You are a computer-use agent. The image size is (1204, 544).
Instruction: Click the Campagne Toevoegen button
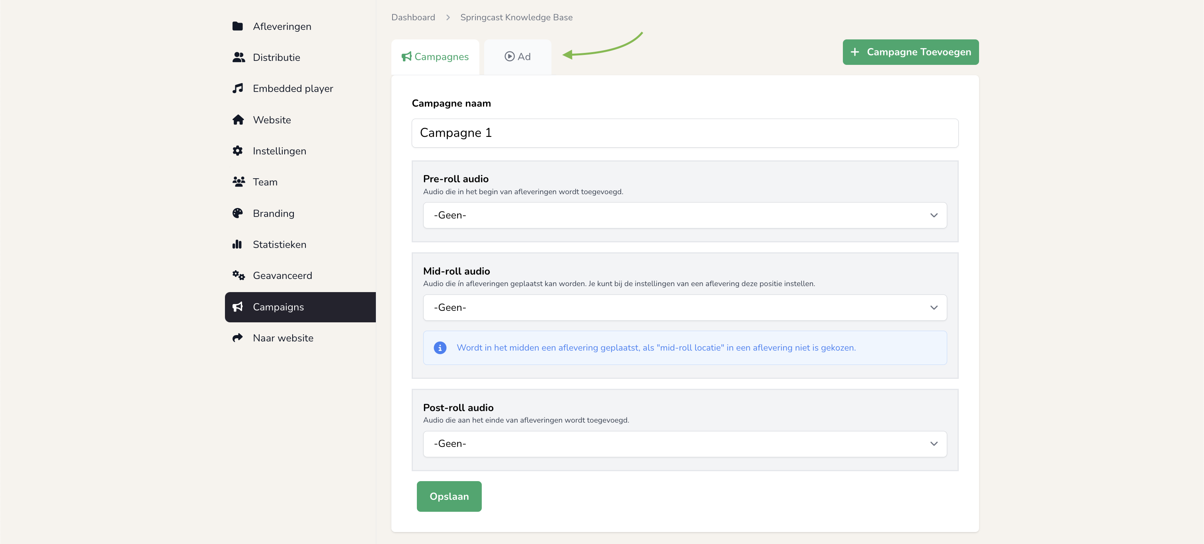pyautogui.click(x=910, y=52)
